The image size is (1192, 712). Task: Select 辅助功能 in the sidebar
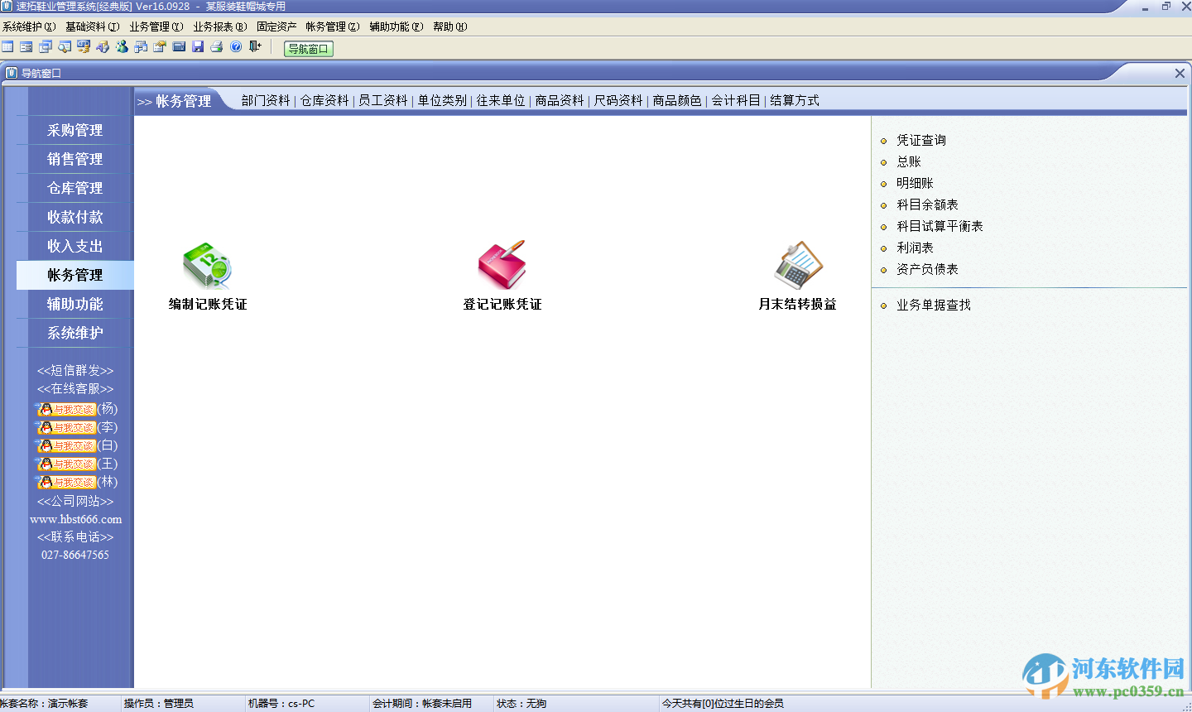tap(75, 304)
